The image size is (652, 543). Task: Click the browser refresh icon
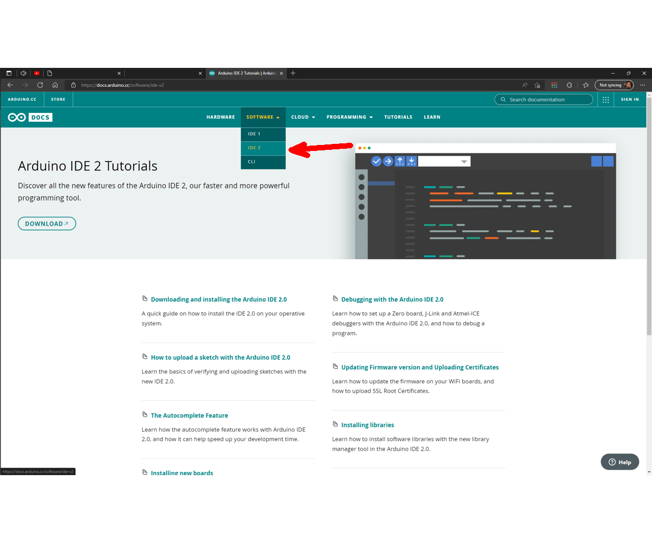(40, 85)
